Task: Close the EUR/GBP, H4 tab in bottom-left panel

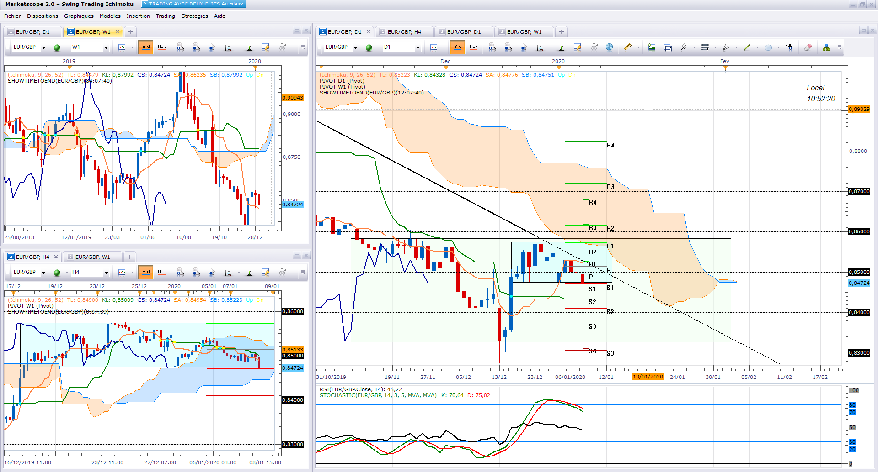Action: [56, 257]
